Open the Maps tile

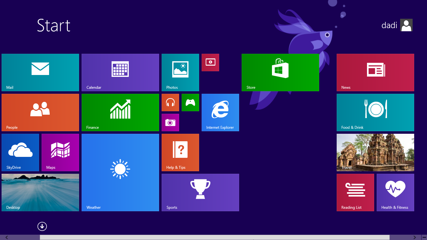60,152
